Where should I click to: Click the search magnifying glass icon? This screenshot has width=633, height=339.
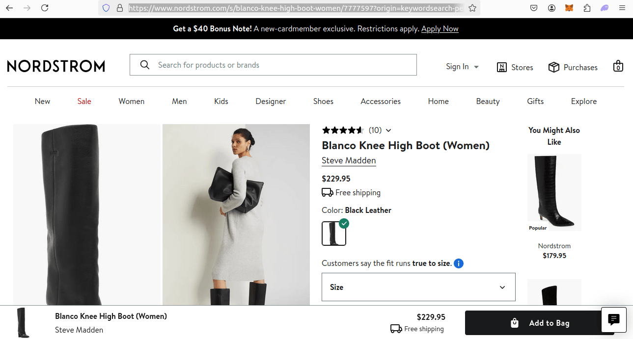tap(145, 65)
